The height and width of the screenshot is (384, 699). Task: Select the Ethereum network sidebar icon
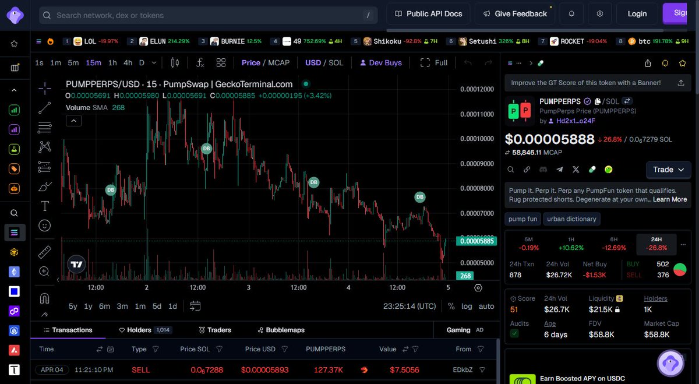(x=14, y=272)
